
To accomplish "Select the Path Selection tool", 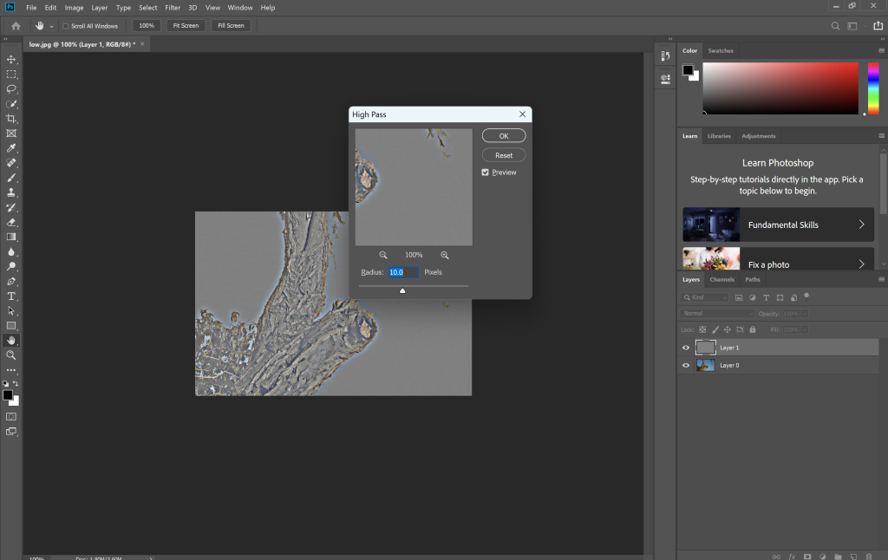I will pos(10,310).
